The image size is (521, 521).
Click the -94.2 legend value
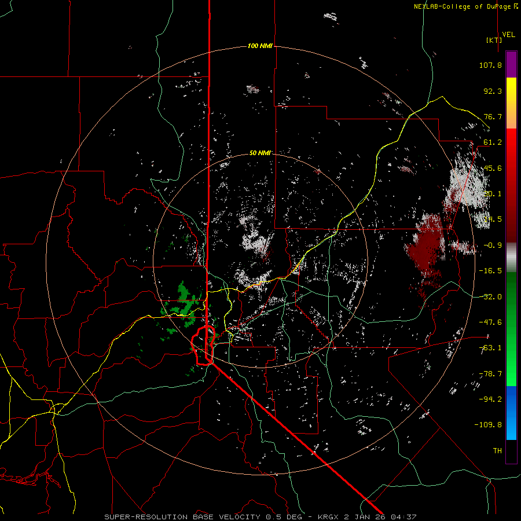(490, 399)
